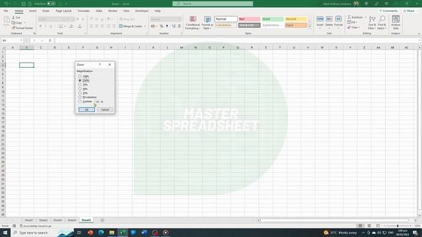Choose the 25% zoom radio option
The image size is (422, 237).
(x=80, y=93)
